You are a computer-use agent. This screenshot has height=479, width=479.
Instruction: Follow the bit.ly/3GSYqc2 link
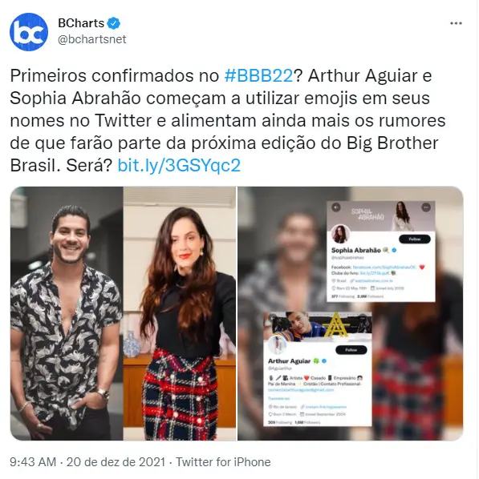click(179, 165)
